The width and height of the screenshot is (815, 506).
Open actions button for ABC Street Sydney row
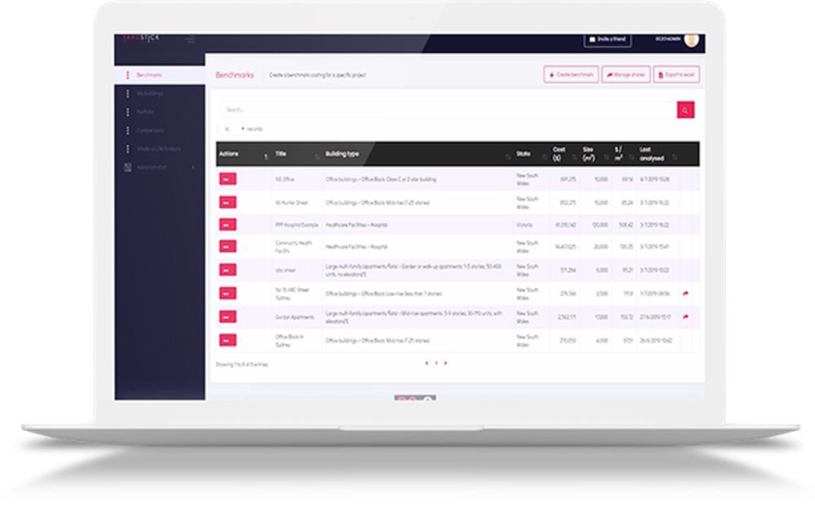click(227, 293)
